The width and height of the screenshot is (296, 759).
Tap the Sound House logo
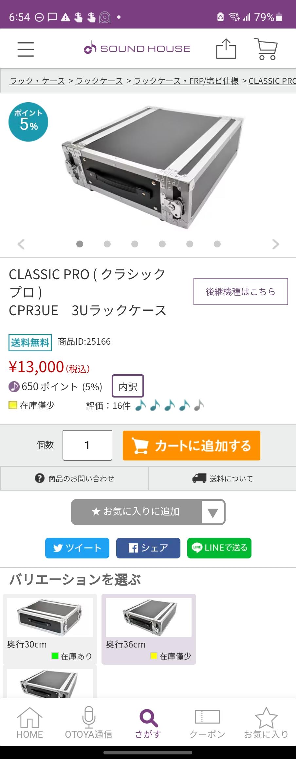point(137,49)
